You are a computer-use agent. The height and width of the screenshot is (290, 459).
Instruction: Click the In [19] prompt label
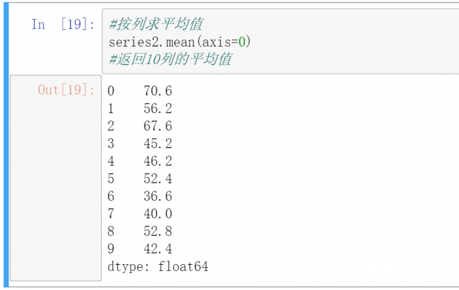(x=63, y=25)
